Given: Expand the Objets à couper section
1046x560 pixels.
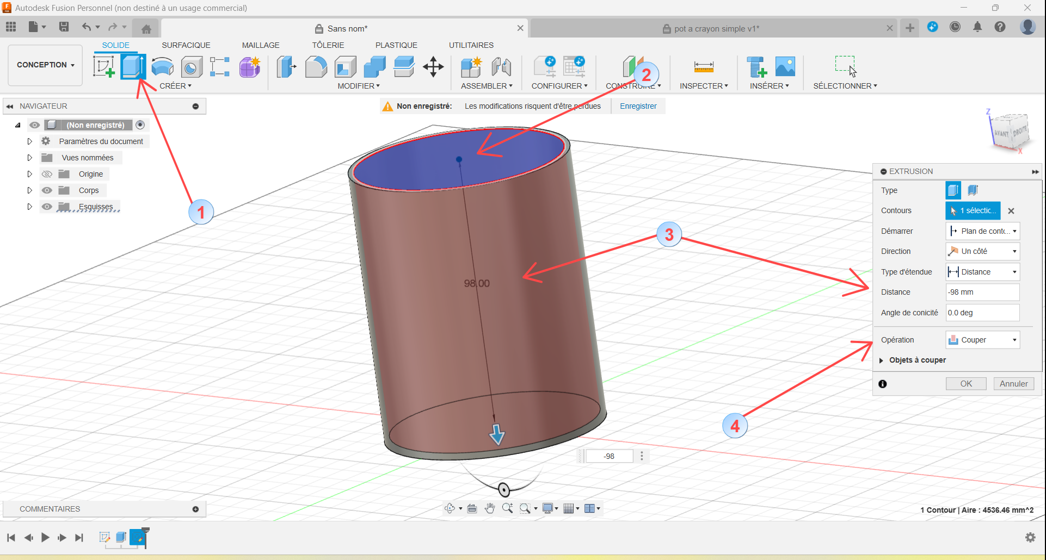Looking at the screenshot, I should [882, 360].
